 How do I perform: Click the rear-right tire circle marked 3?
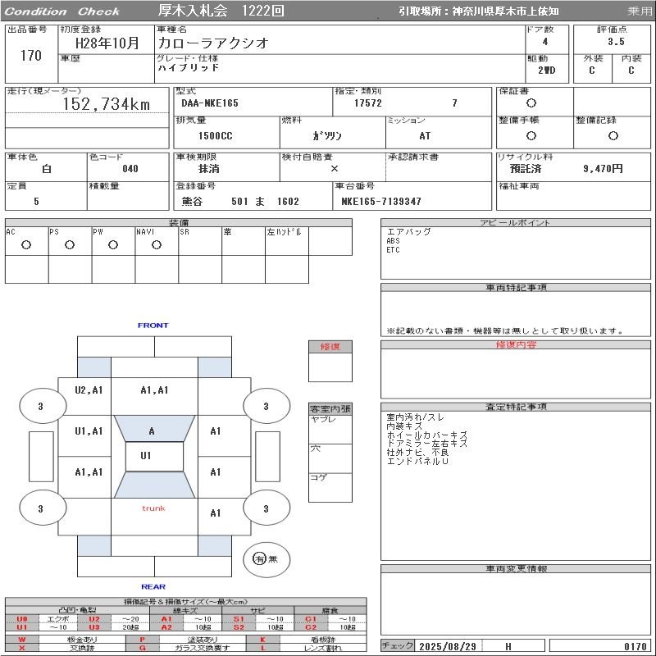click(266, 508)
